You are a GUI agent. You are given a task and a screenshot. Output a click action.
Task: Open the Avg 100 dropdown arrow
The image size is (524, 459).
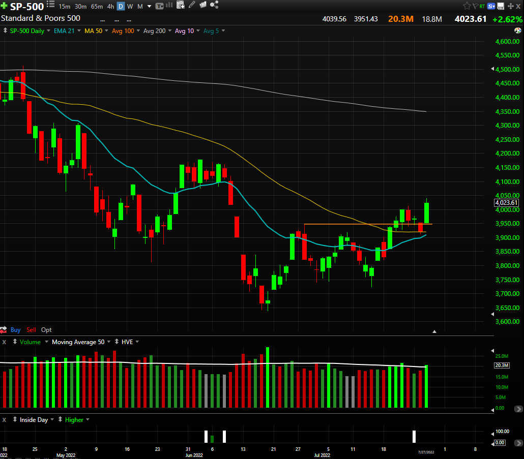138,30
